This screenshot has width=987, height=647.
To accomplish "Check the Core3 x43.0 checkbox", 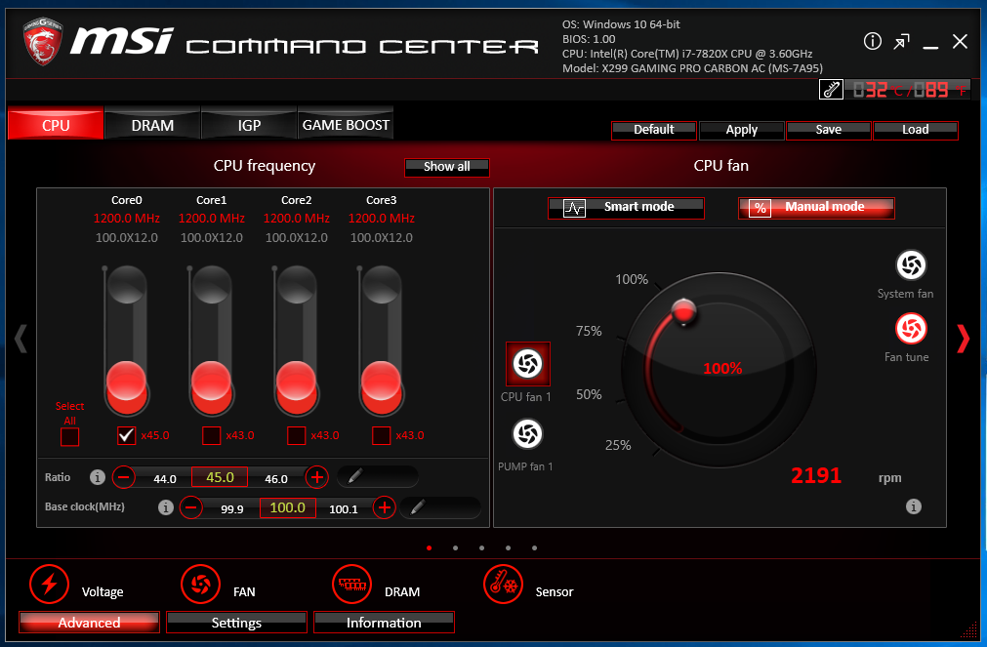I will coord(382,435).
